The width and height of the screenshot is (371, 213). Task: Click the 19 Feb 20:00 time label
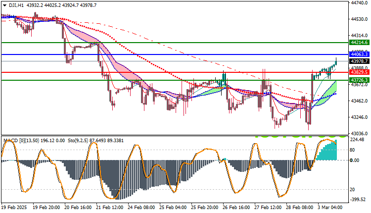[46, 208]
